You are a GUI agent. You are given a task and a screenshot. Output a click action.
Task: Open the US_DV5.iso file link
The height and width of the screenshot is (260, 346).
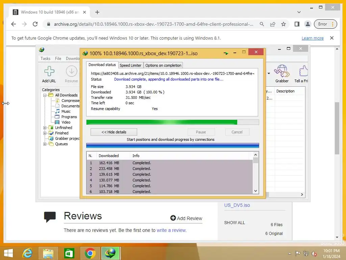point(237,205)
